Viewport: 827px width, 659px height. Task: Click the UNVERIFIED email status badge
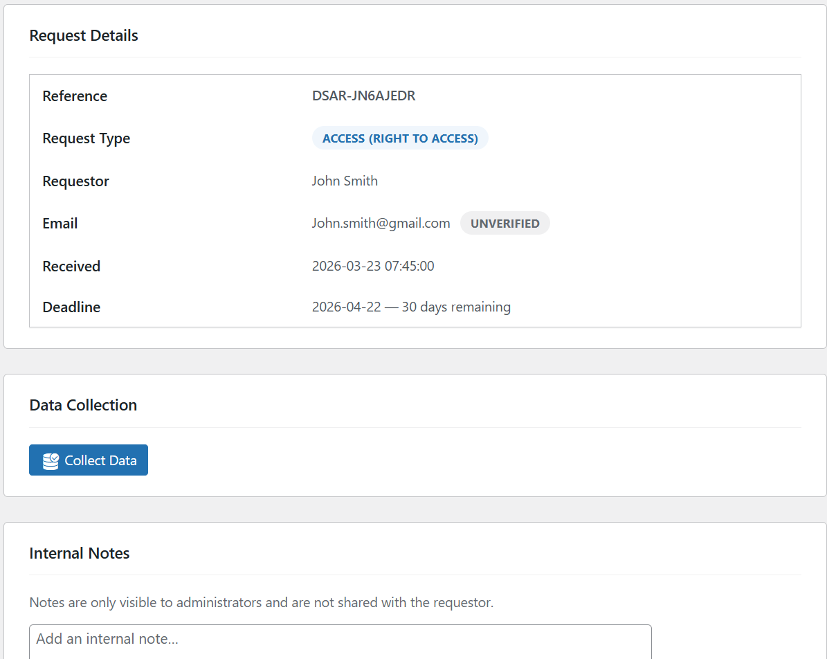(x=505, y=224)
